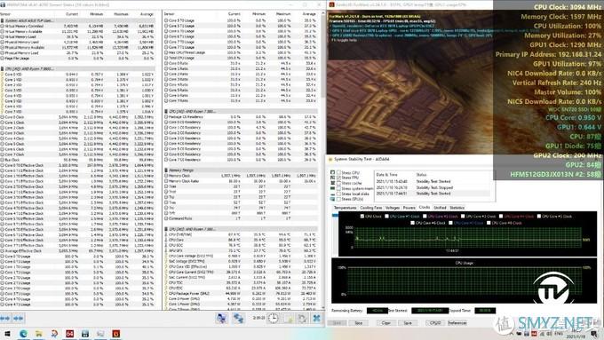Click Stop button in stability test
604x340 pixels.
[359, 323]
